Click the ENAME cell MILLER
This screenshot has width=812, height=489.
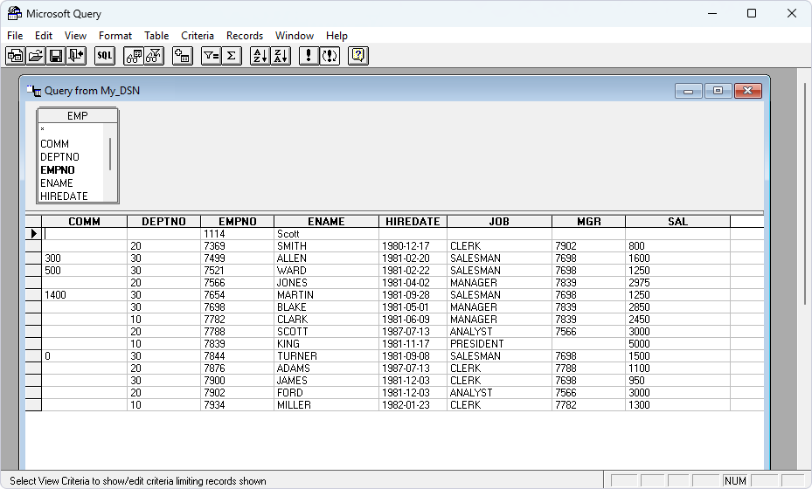(326, 405)
